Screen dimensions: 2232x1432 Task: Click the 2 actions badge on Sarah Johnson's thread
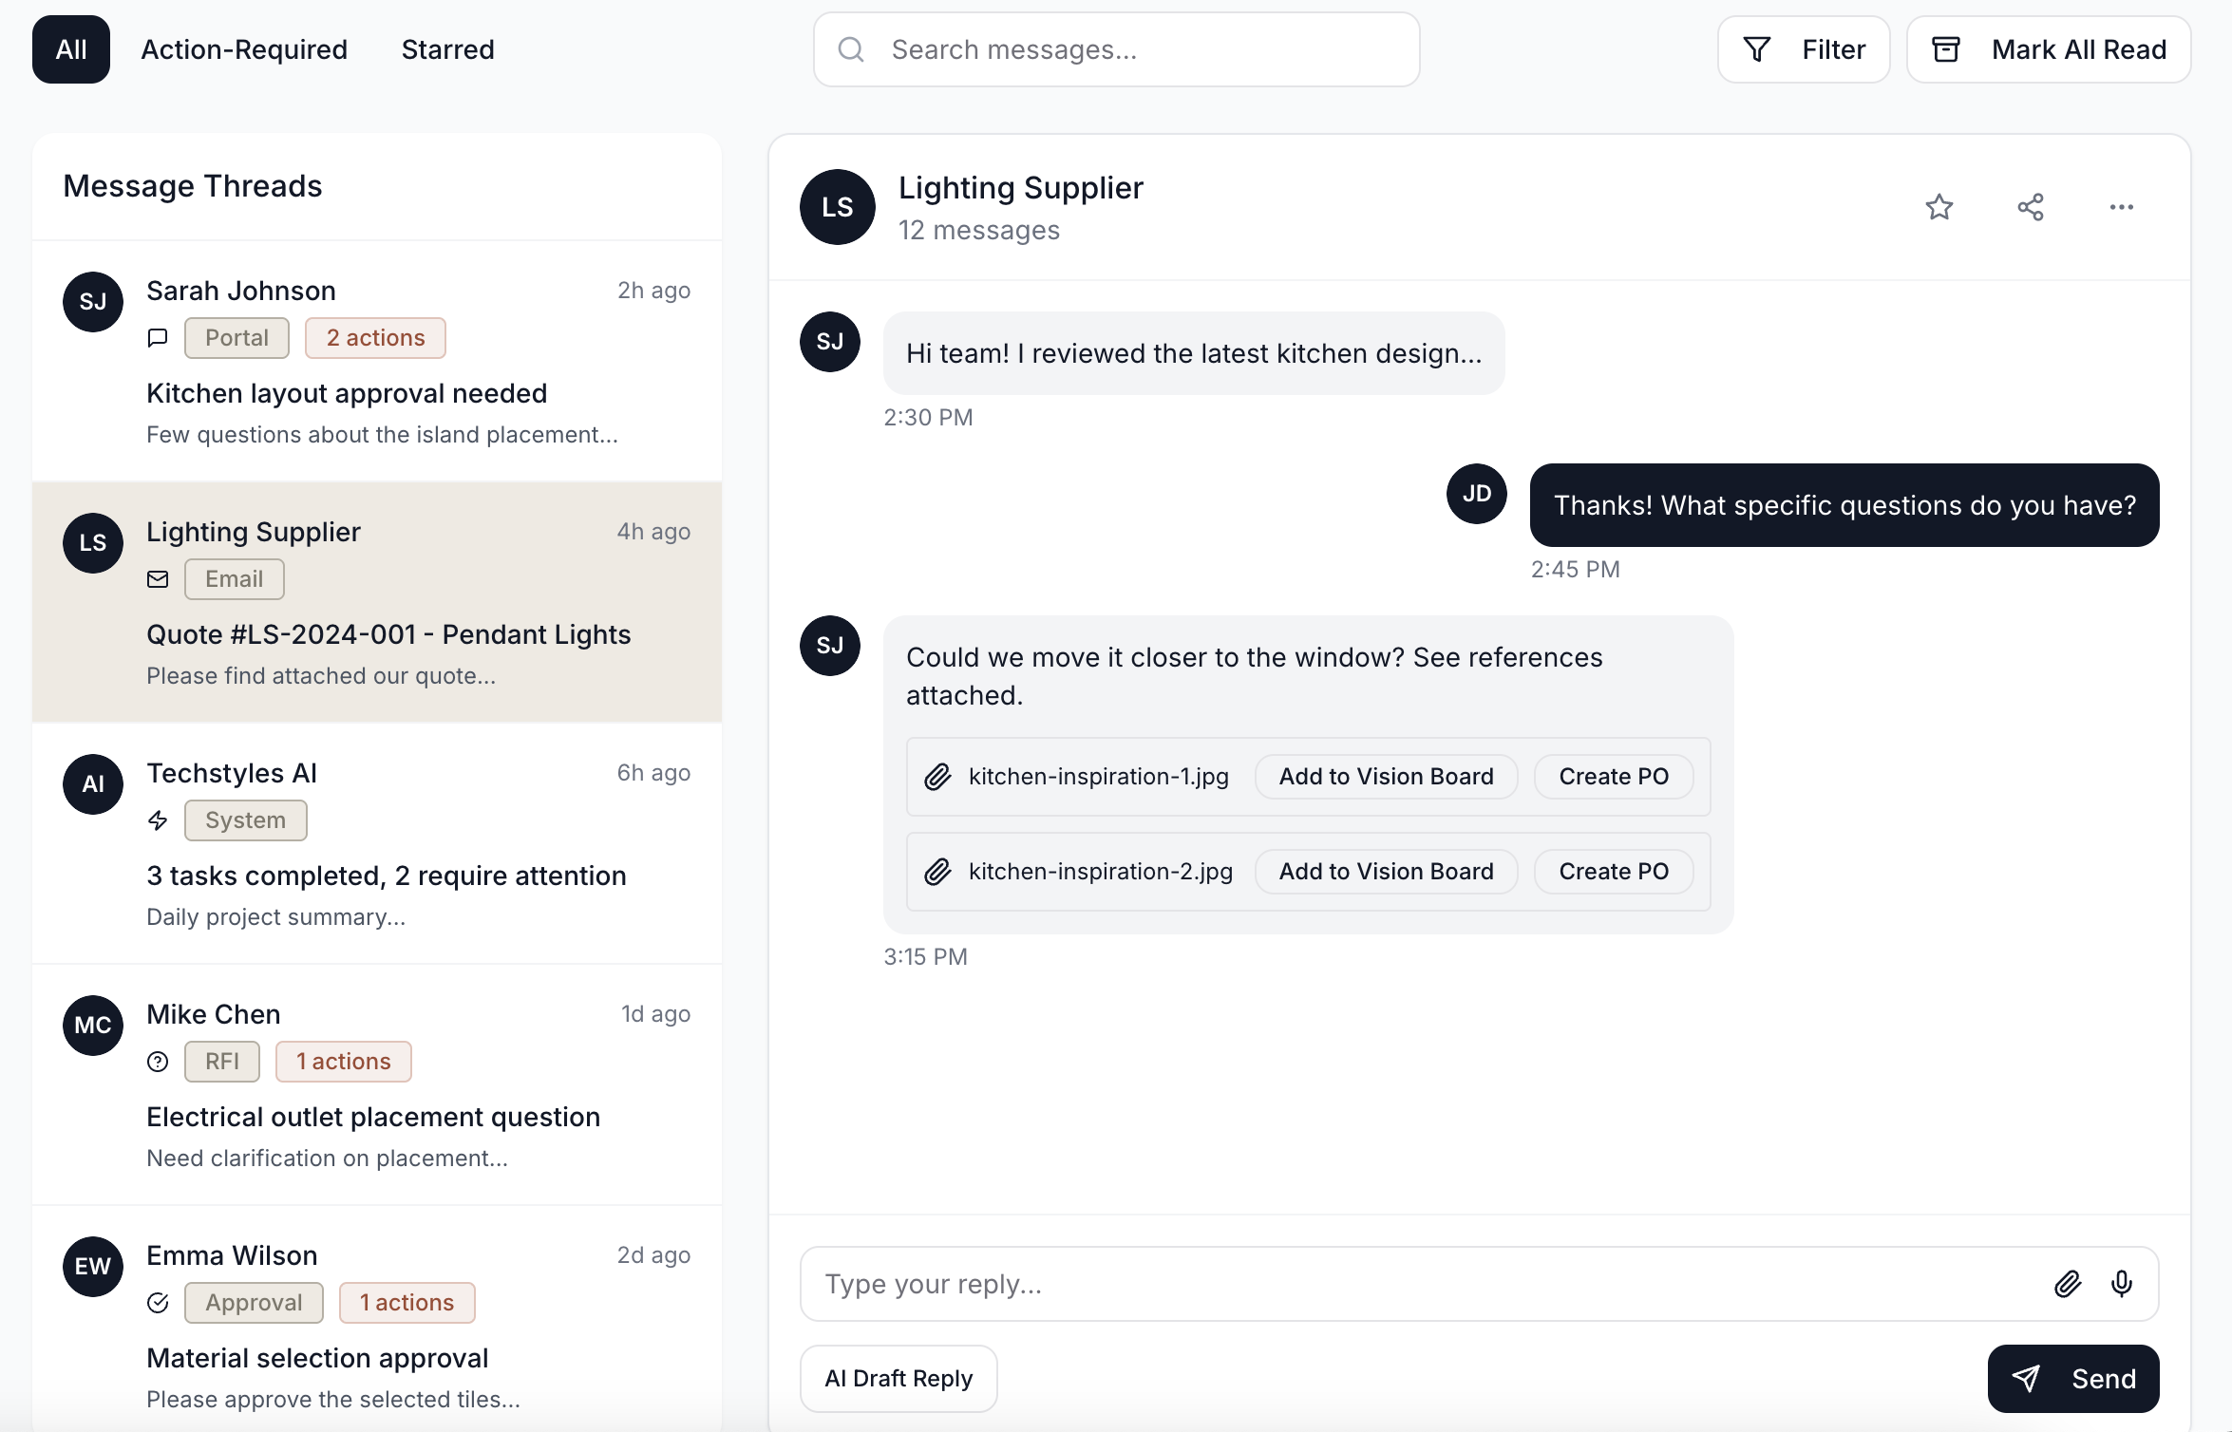click(x=375, y=337)
